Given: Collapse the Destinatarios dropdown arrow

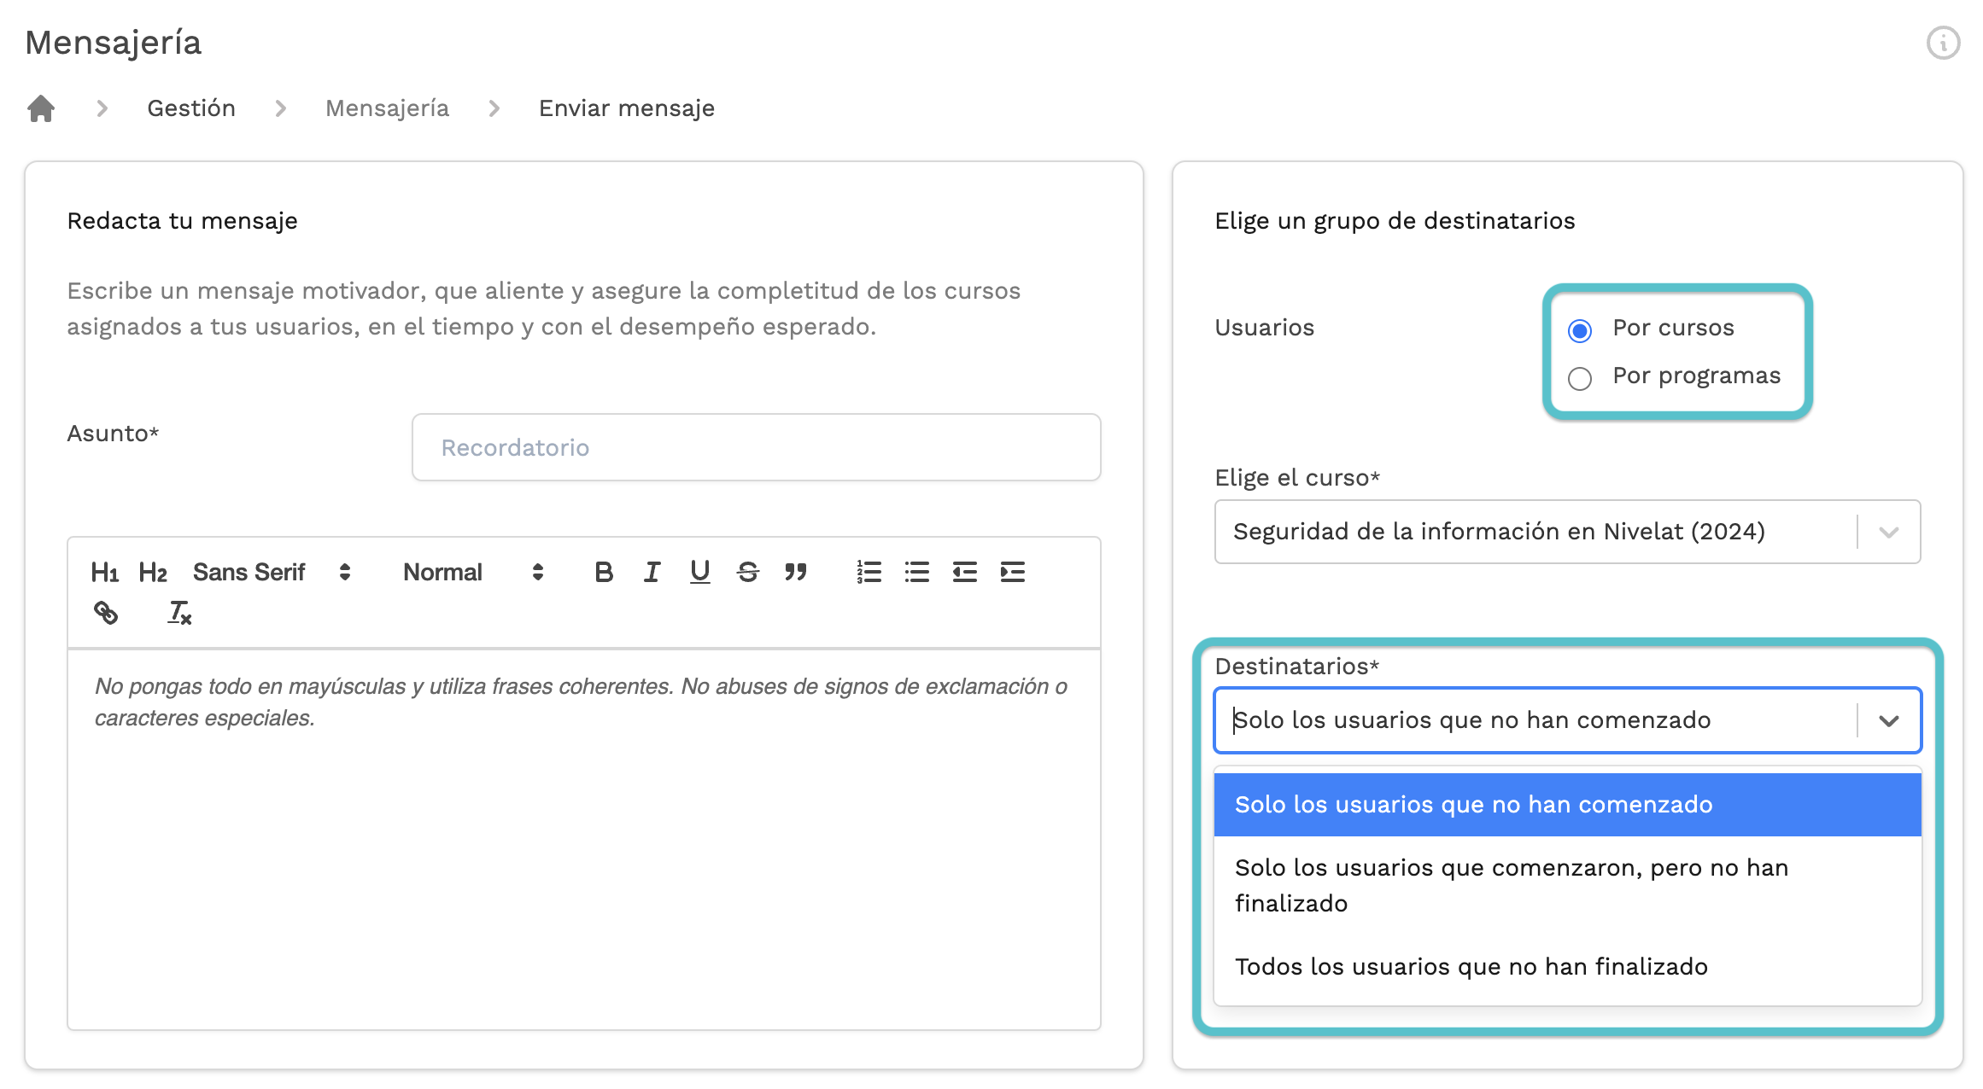Looking at the screenshot, I should tap(1889, 720).
